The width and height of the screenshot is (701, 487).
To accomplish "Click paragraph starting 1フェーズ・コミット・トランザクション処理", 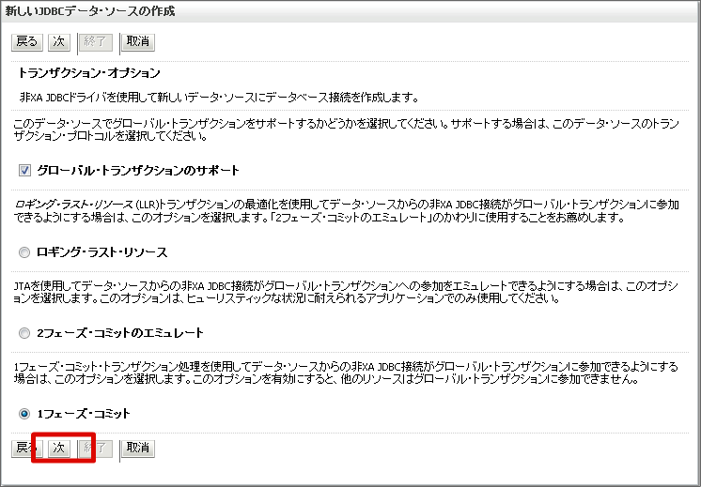I will tap(346, 373).
